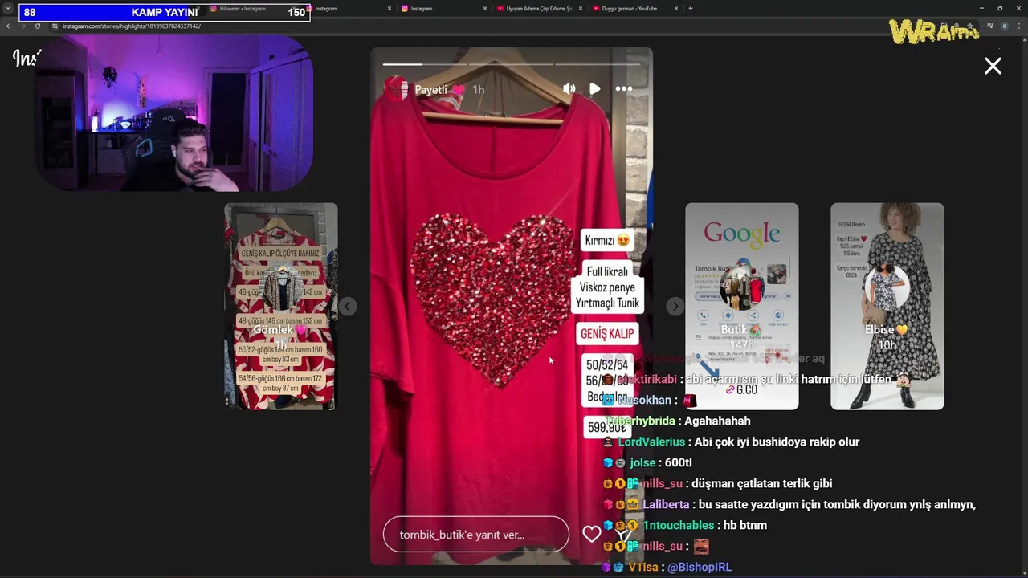
Task: Go to previous story with left arrow
Action: (x=347, y=307)
